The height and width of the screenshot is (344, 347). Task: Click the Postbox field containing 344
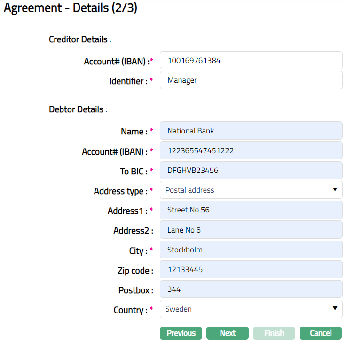click(251, 289)
